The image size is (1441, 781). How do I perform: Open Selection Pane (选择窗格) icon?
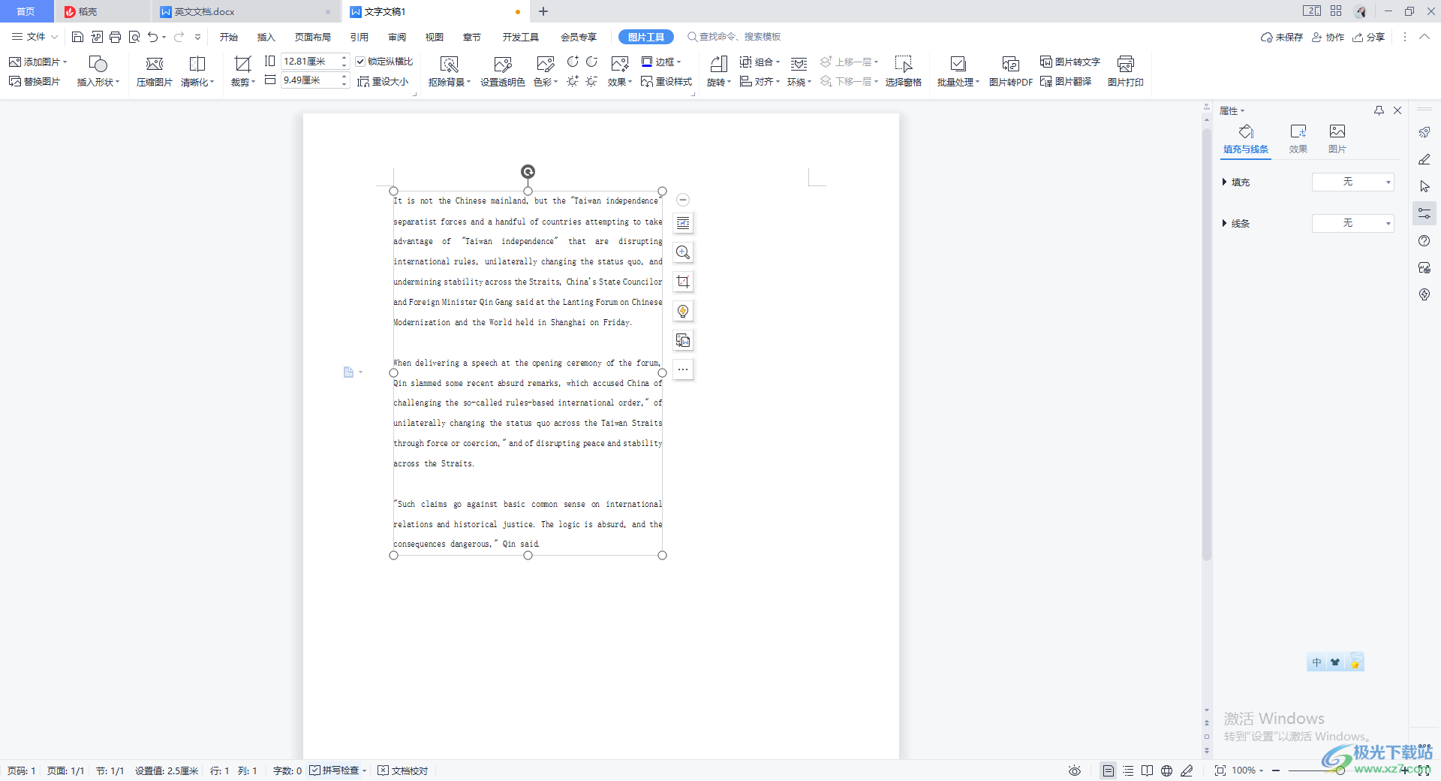click(x=903, y=72)
